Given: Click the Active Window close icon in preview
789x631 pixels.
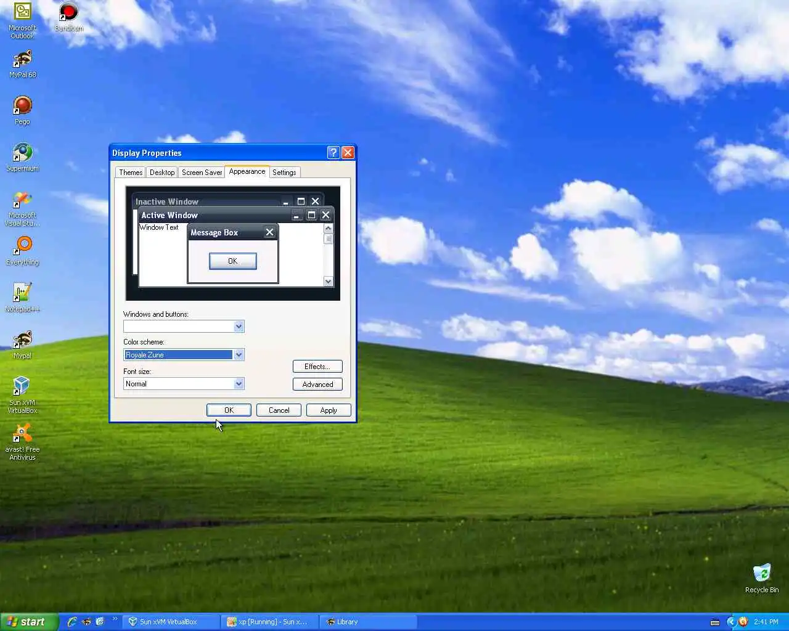Looking at the screenshot, I should [x=325, y=215].
